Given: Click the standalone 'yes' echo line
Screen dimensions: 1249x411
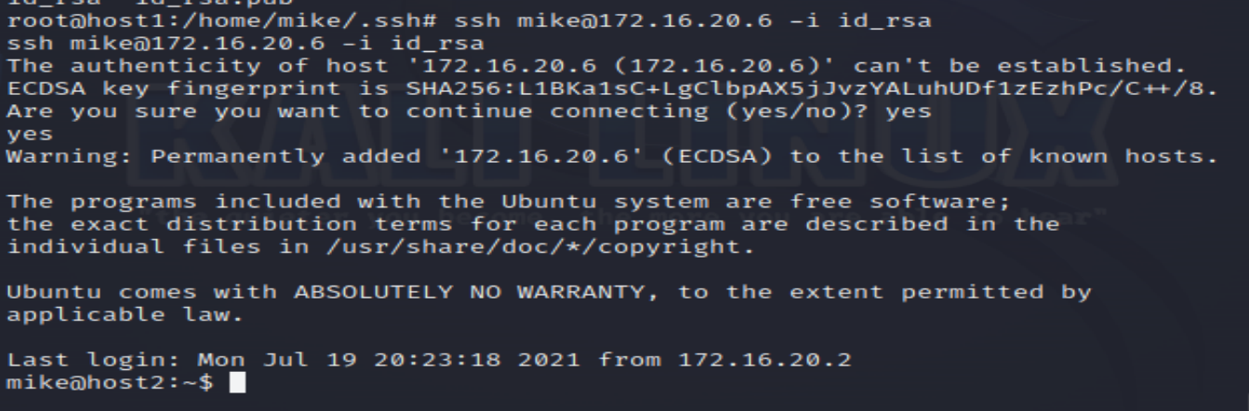Looking at the screenshot, I should [x=30, y=134].
